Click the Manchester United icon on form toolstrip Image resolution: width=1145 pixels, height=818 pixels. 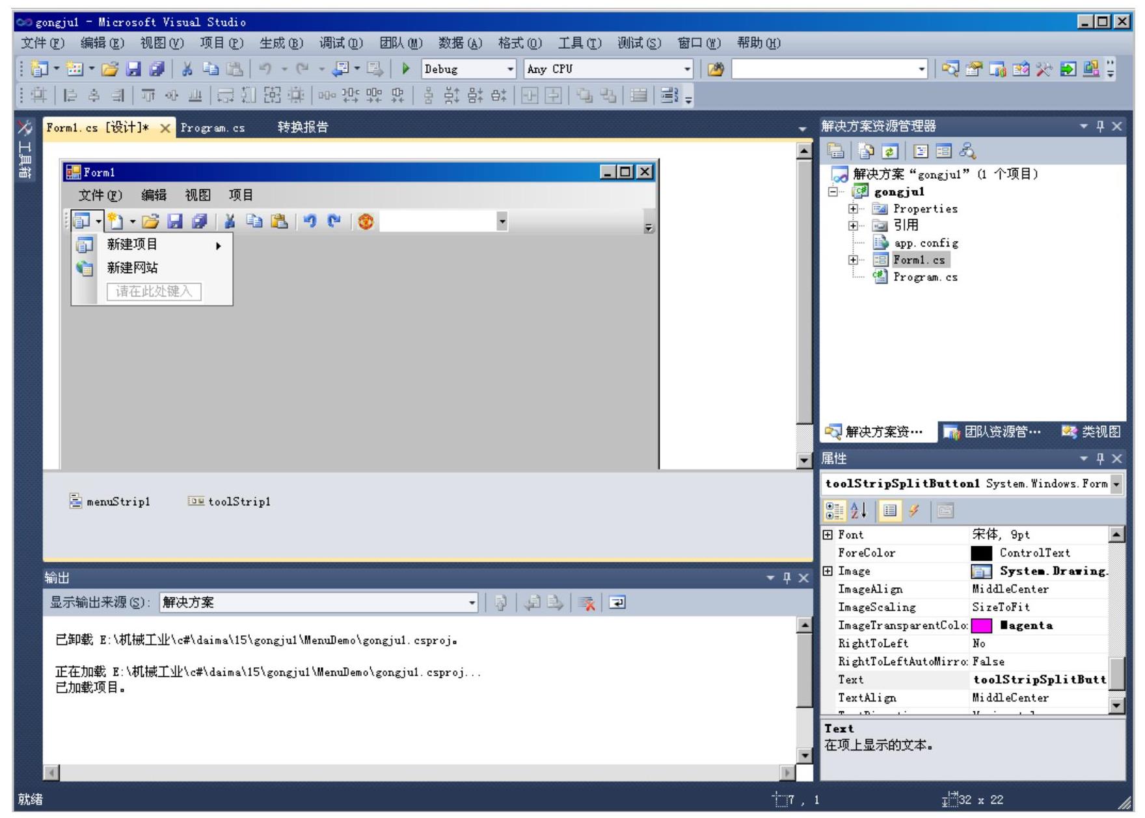[x=366, y=222]
